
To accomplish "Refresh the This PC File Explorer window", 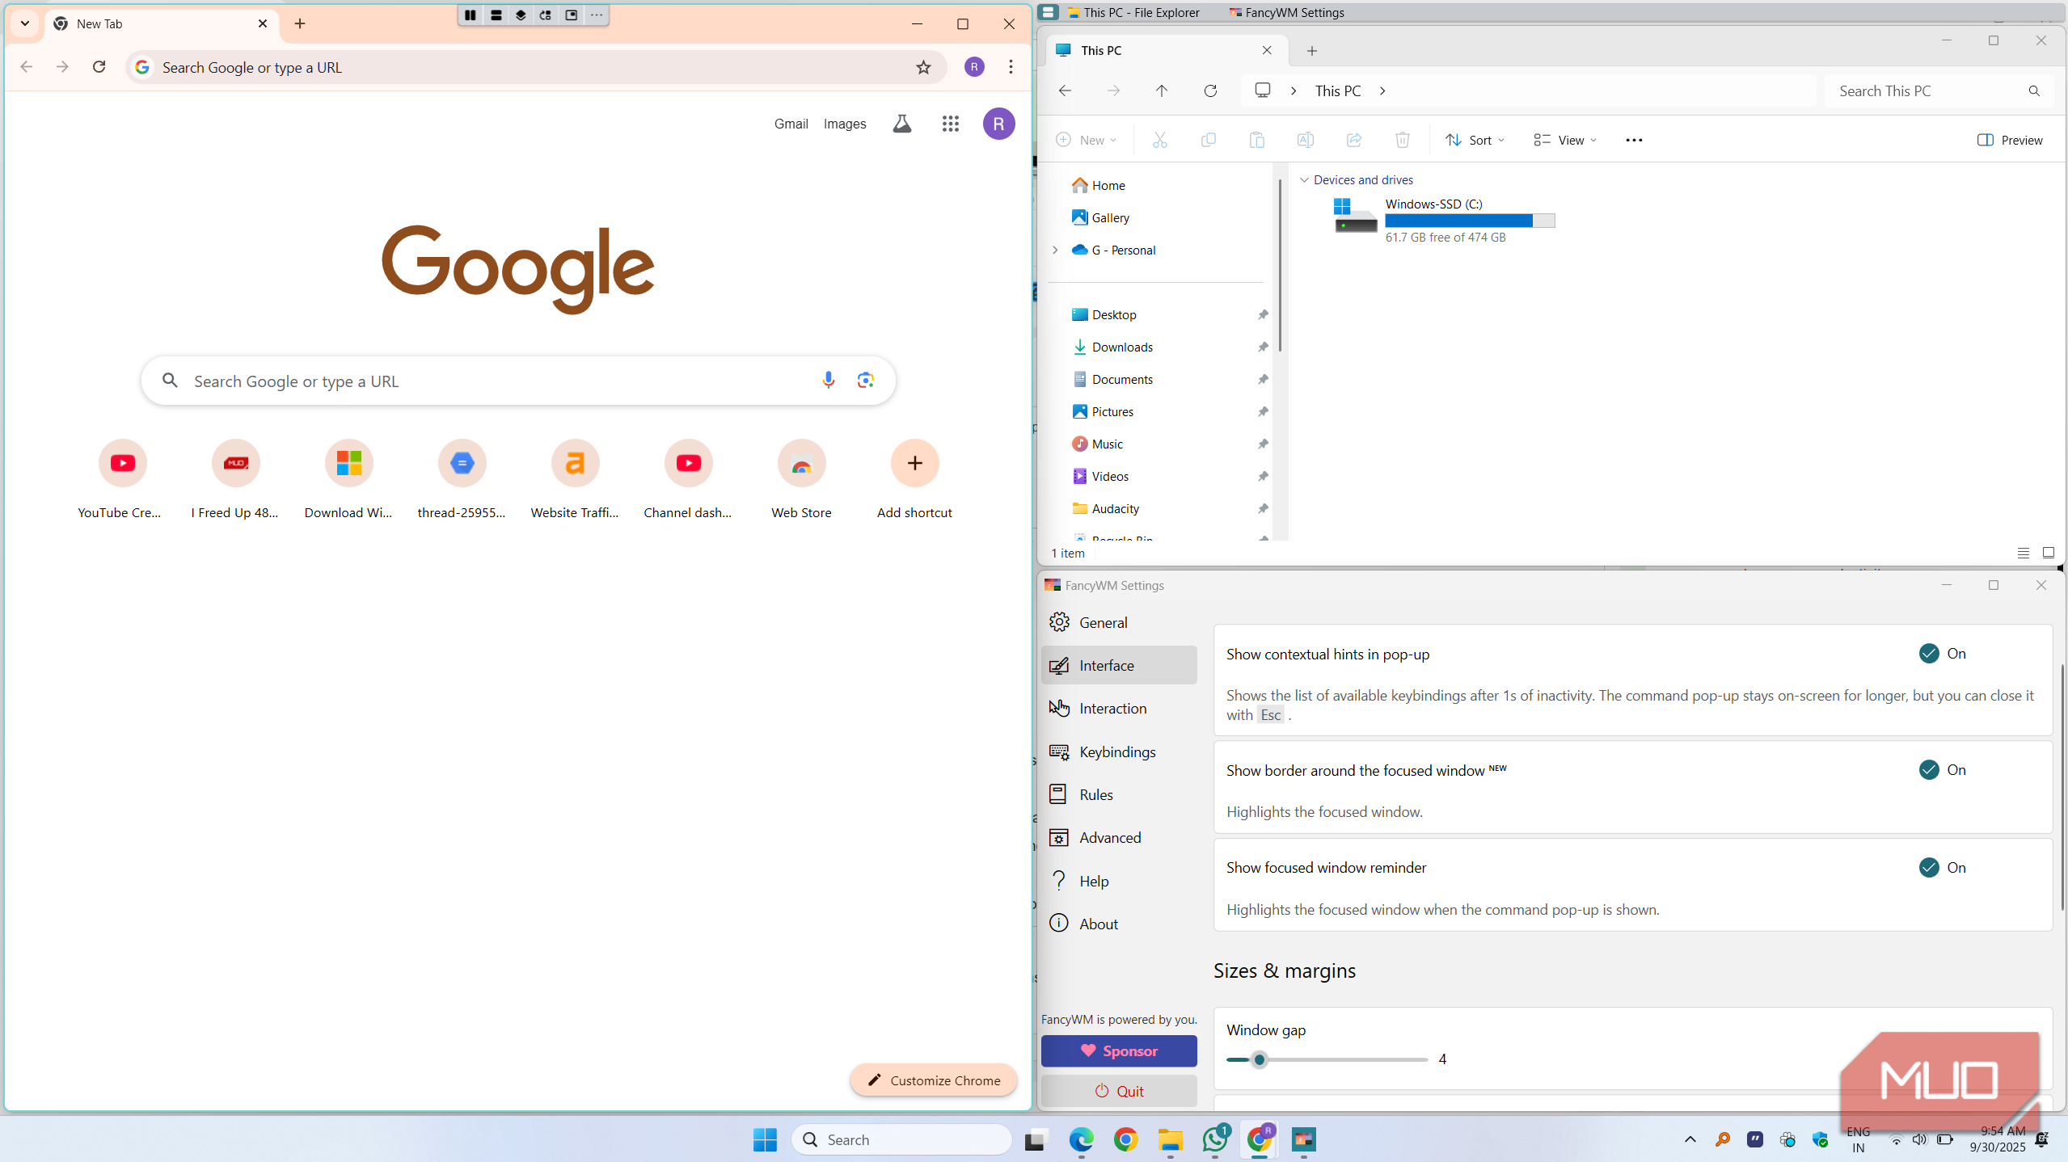I will (1210, 91).
